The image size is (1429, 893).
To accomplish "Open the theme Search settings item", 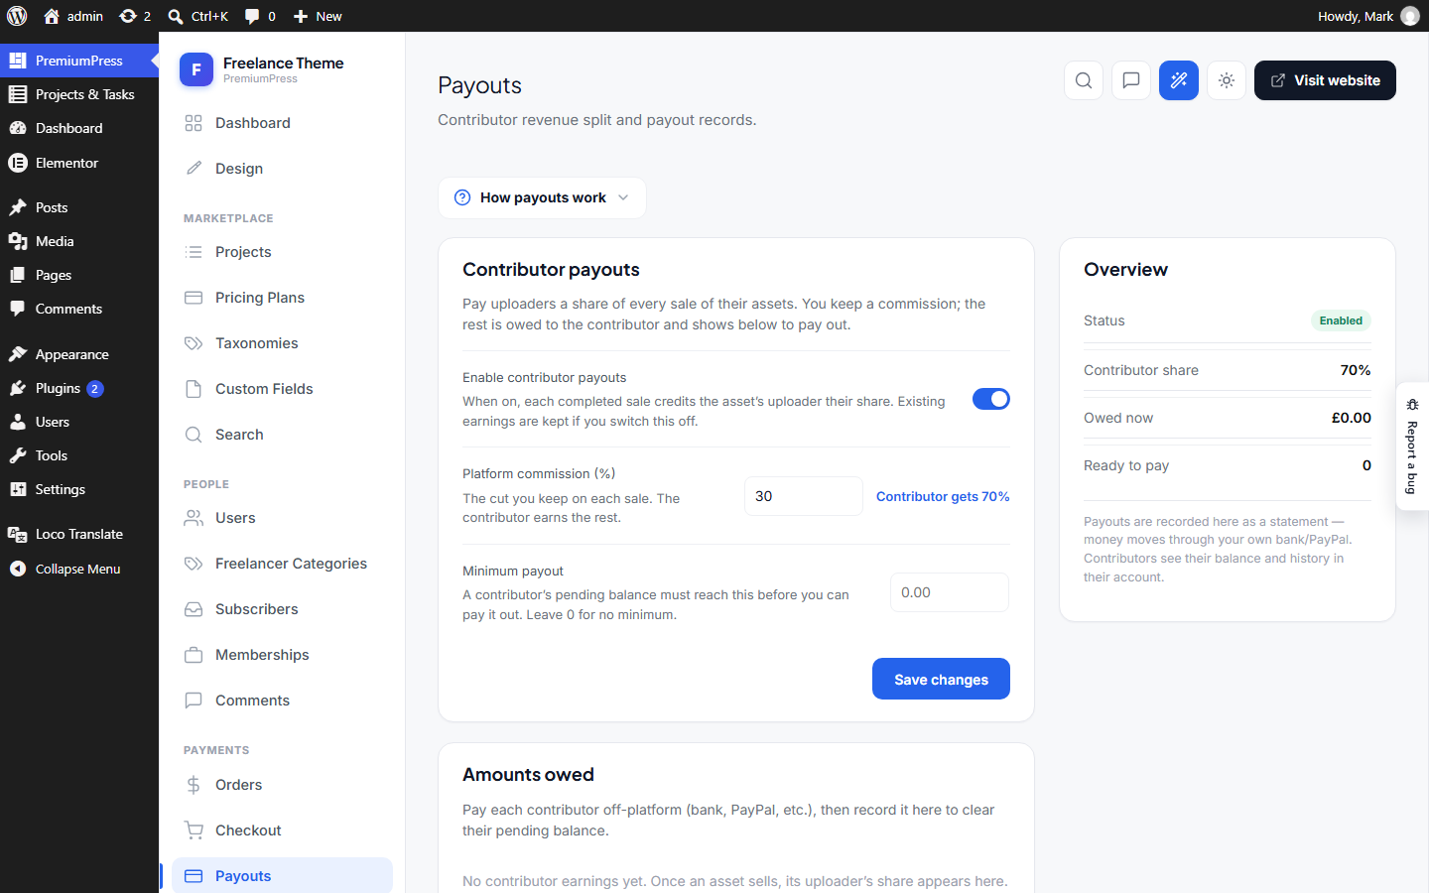I will [283, 435].
